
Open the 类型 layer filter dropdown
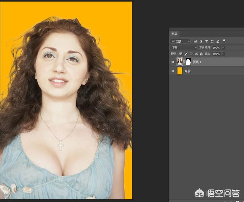click(180, 41)
